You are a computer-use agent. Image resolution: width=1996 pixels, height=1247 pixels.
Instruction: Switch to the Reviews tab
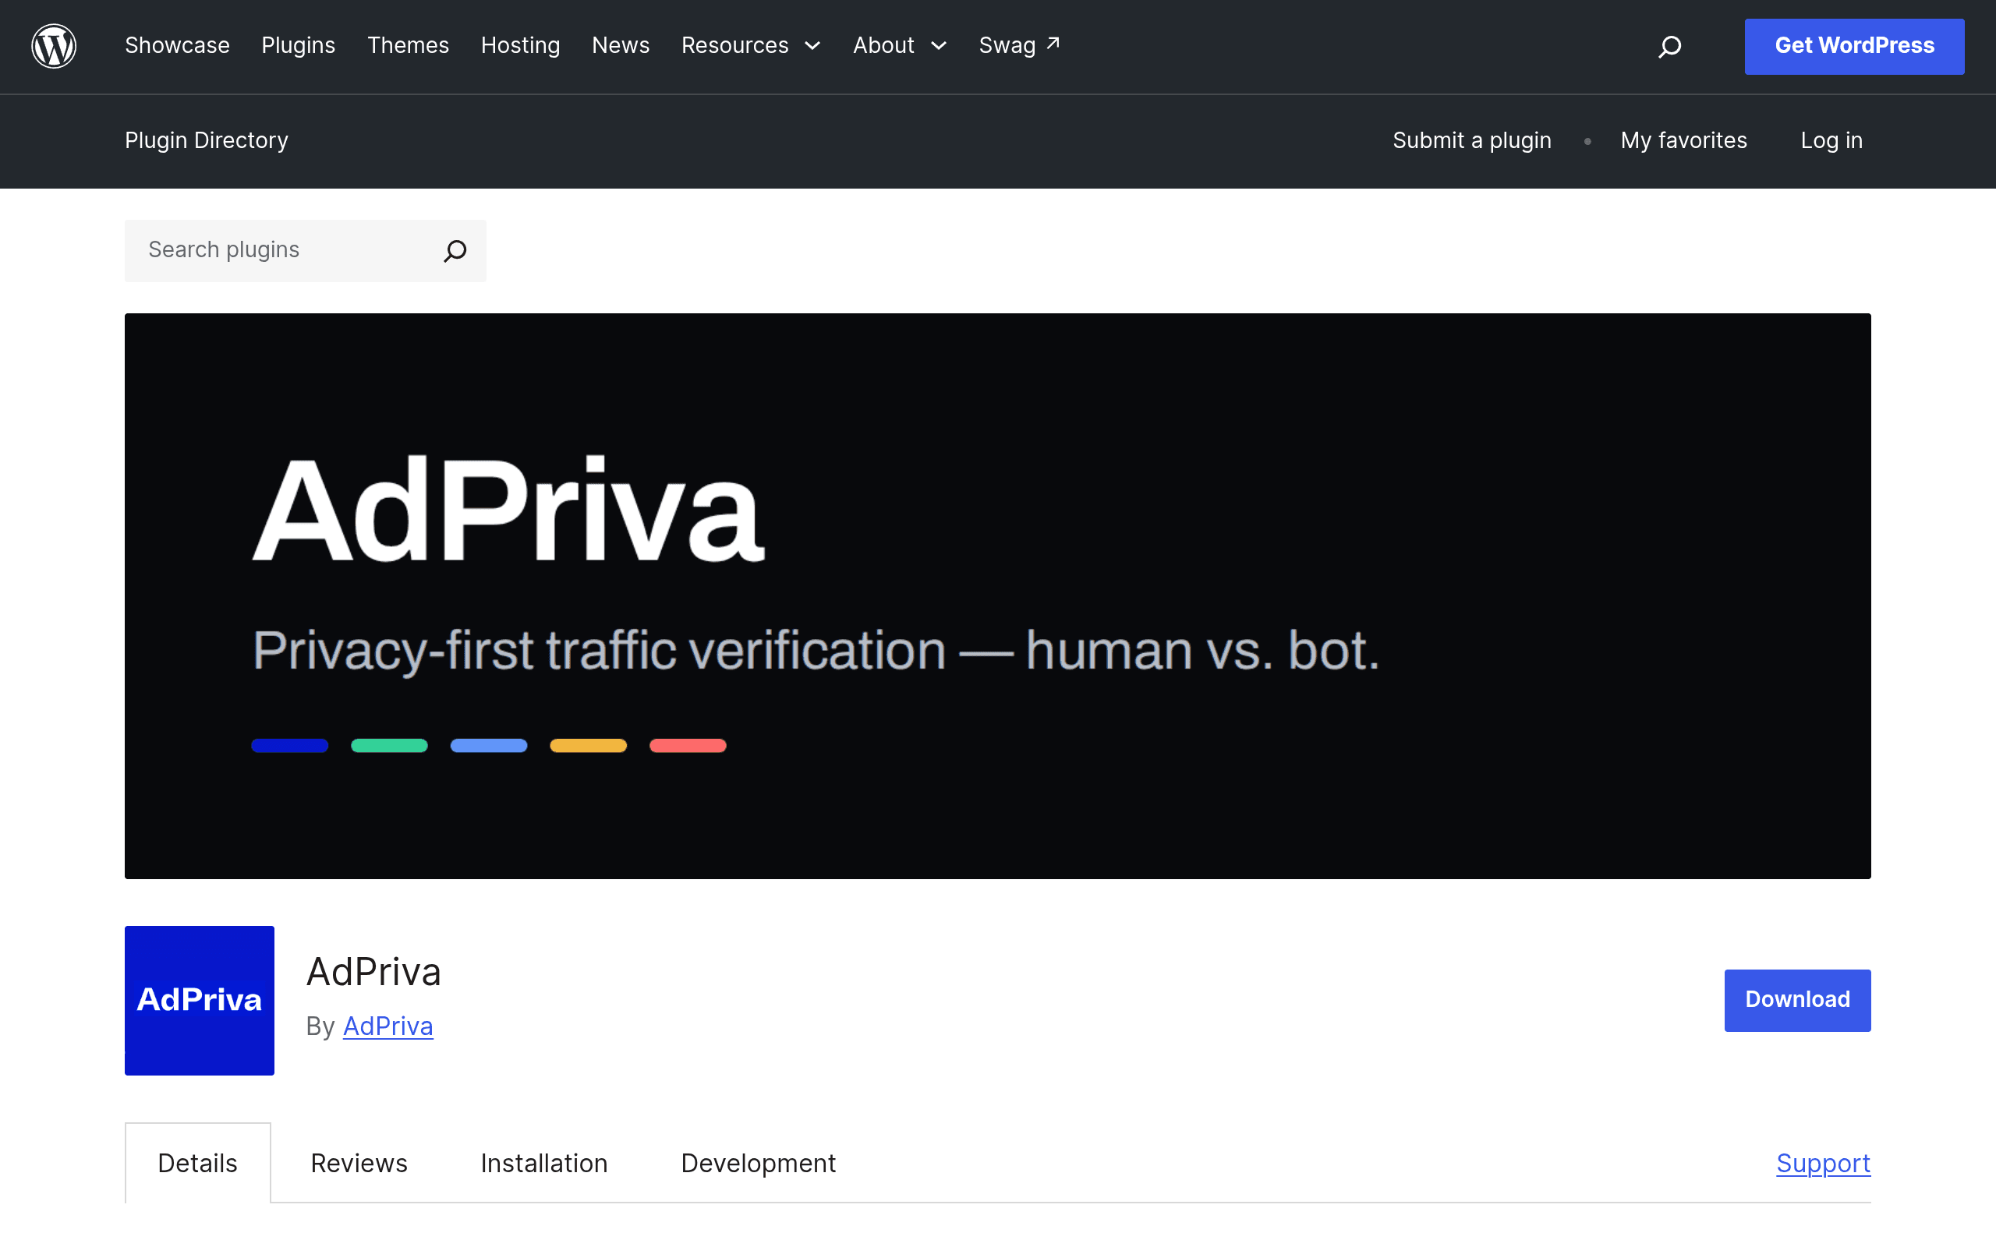tap(359, 1163)
